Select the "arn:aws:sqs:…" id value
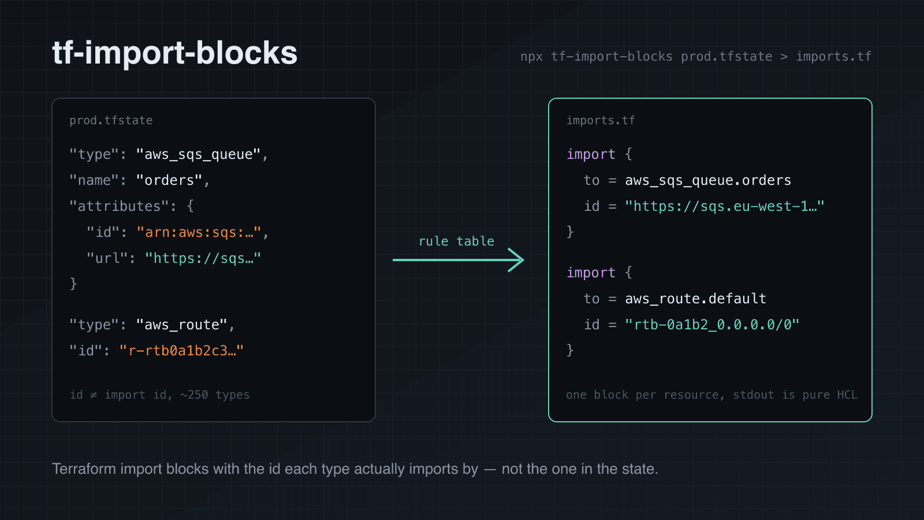 pyautogui.click(x=199, y=232)
